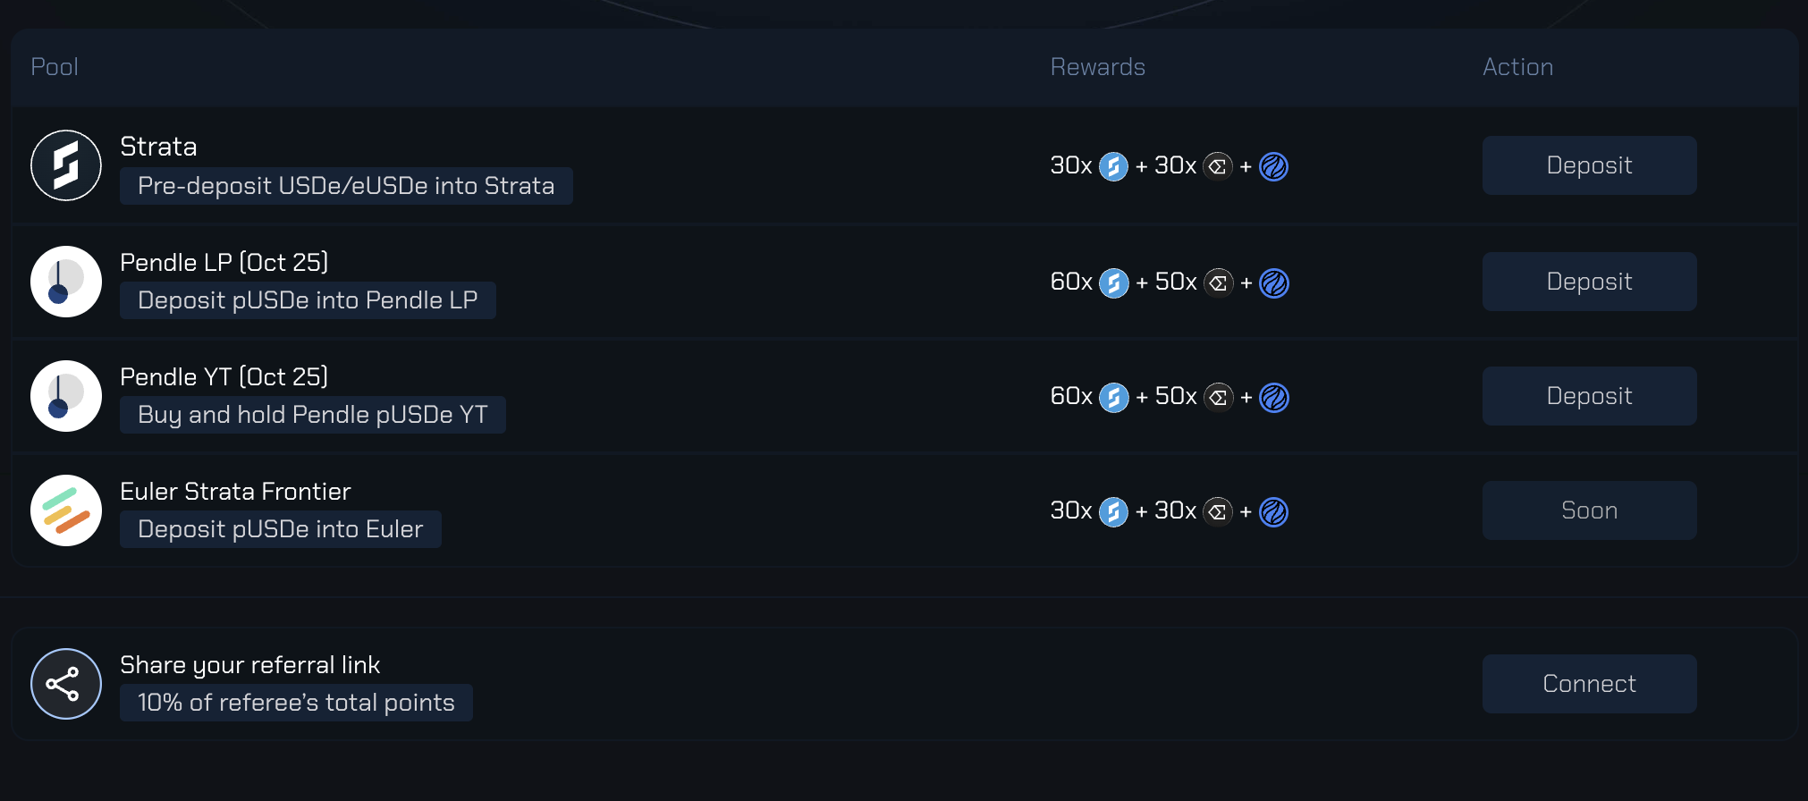
Task: Click the Rewards column header
Action: 1097,67
